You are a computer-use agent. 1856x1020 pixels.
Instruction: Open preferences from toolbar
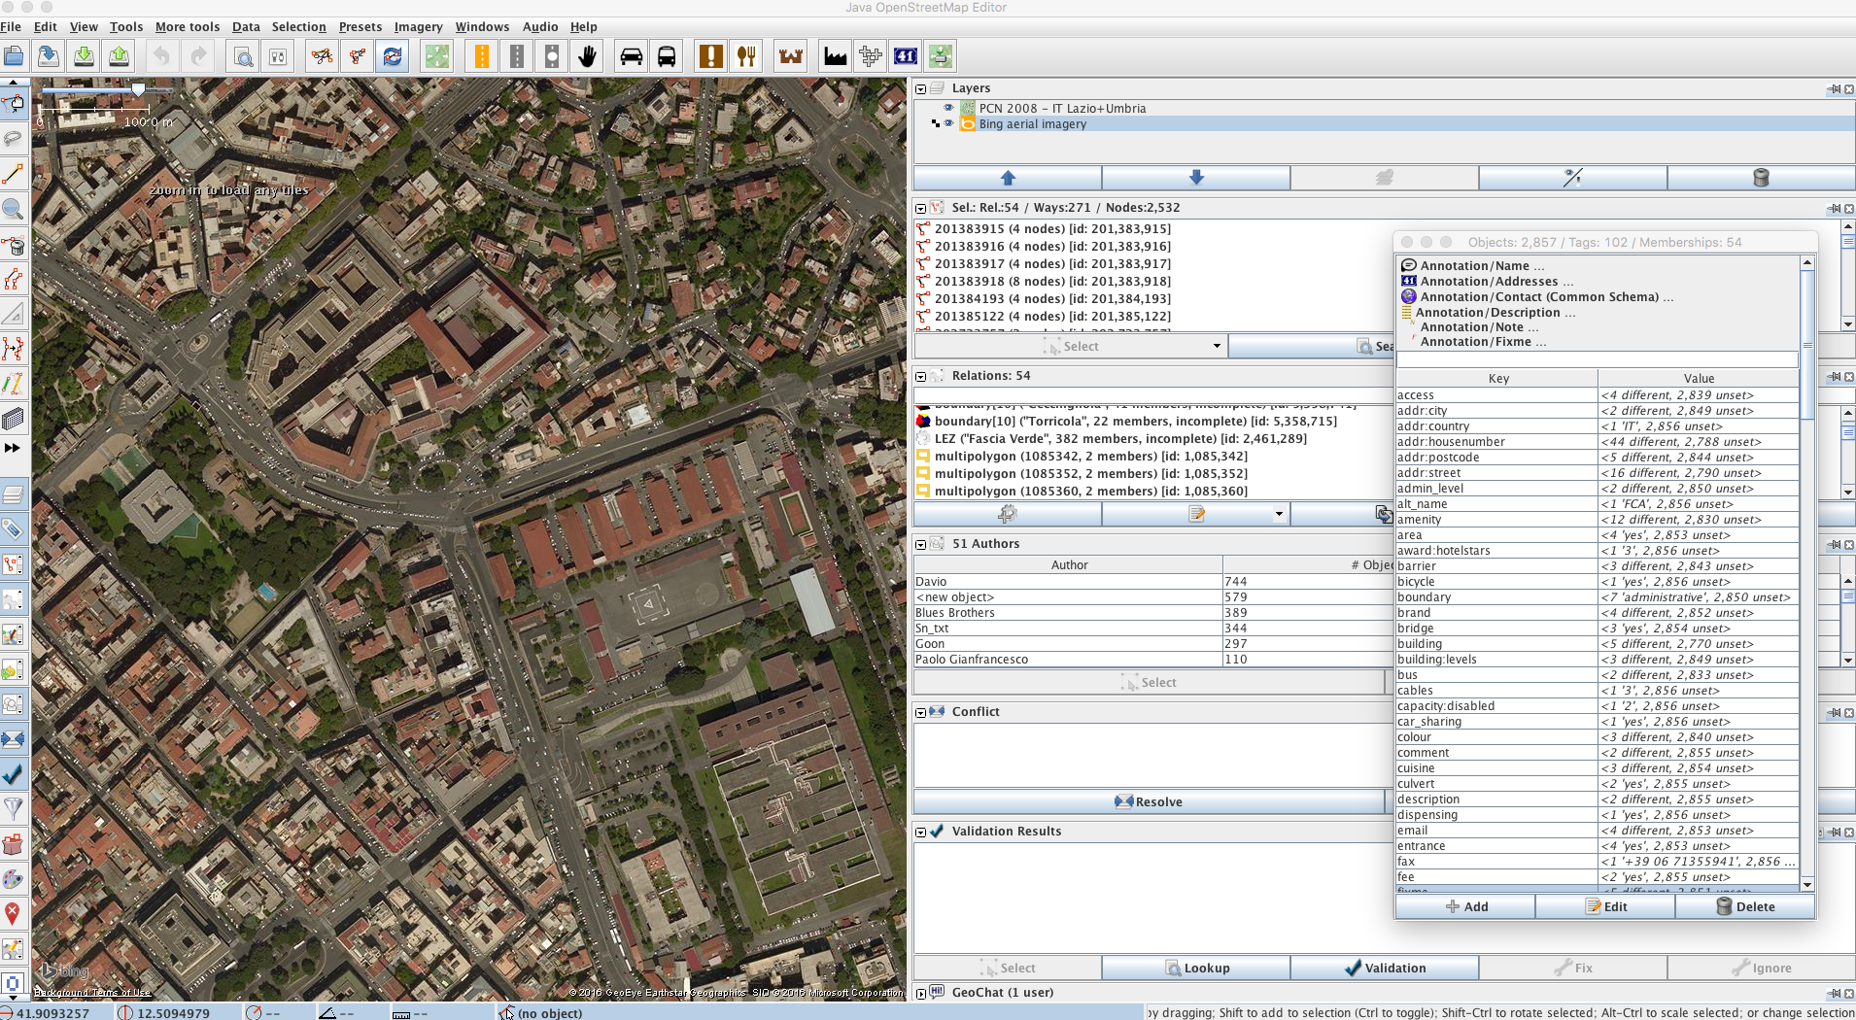(x=278, y=56)
